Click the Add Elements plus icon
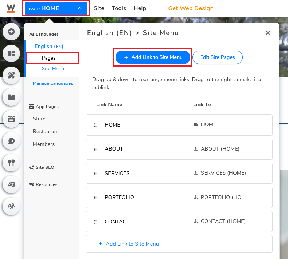The height and width of the screenshot is (259, 288). tap(11, 32)
